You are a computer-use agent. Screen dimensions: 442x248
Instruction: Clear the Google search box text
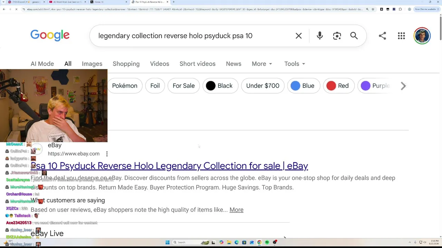(299, 36)
